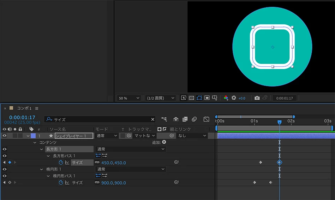The height and width of the screenshot is (200, 335).
Task: Hide the 長方形パス 1 path
Action: [x=5, y=156]
